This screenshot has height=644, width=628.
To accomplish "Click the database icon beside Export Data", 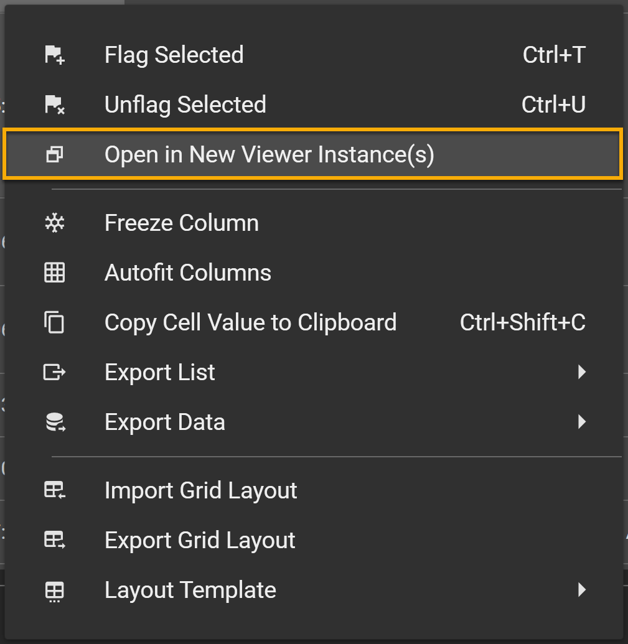I will [x=55, y=422].
